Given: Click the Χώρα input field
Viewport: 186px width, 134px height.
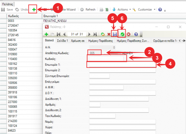Looking at the screenshot, I should (123, 128).
